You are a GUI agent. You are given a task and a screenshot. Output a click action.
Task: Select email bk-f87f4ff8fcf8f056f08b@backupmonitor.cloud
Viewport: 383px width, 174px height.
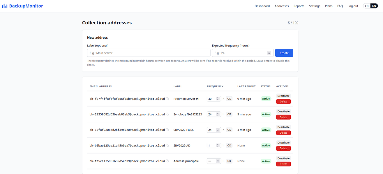click(x=127, y=99)
